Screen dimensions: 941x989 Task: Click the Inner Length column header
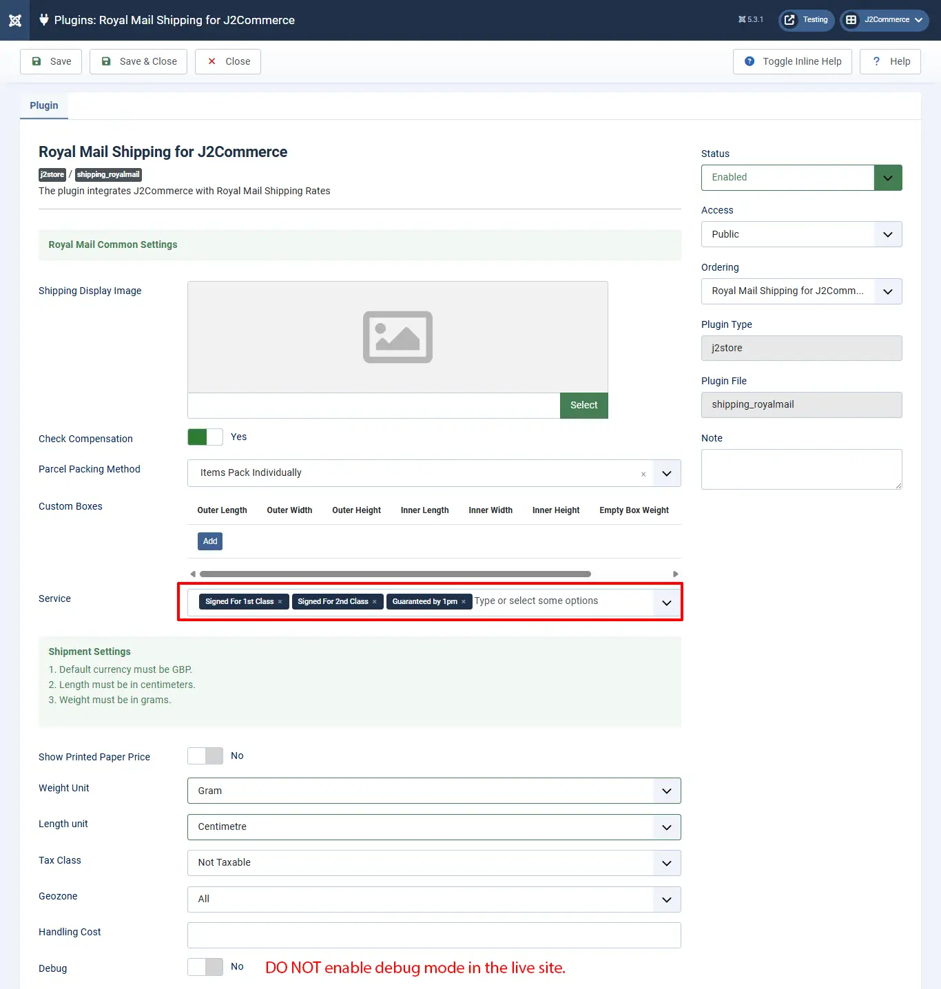tap(424, 510)
